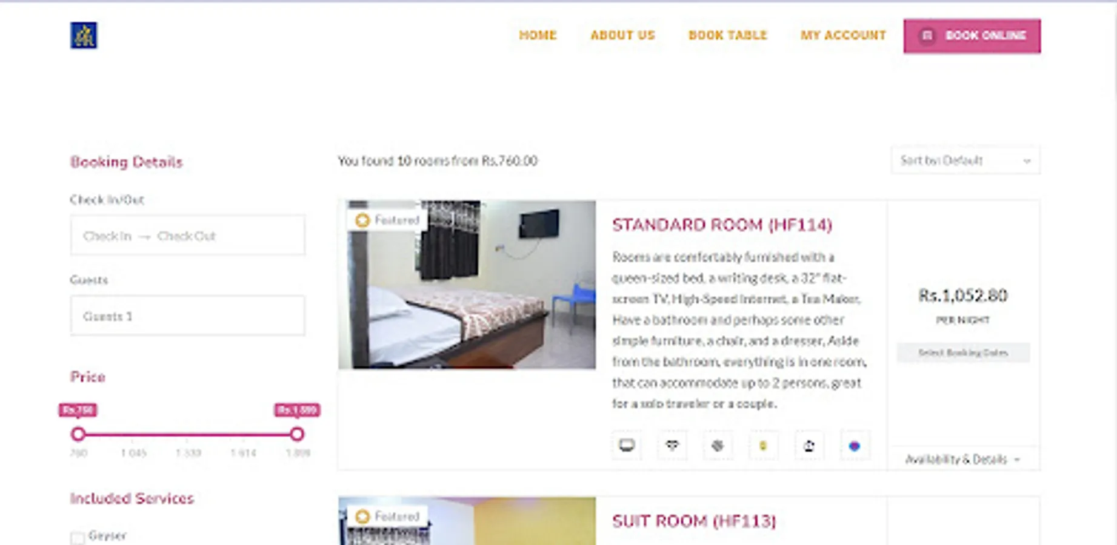Go to the Home menu item
1117x545 pixels.
538,35
